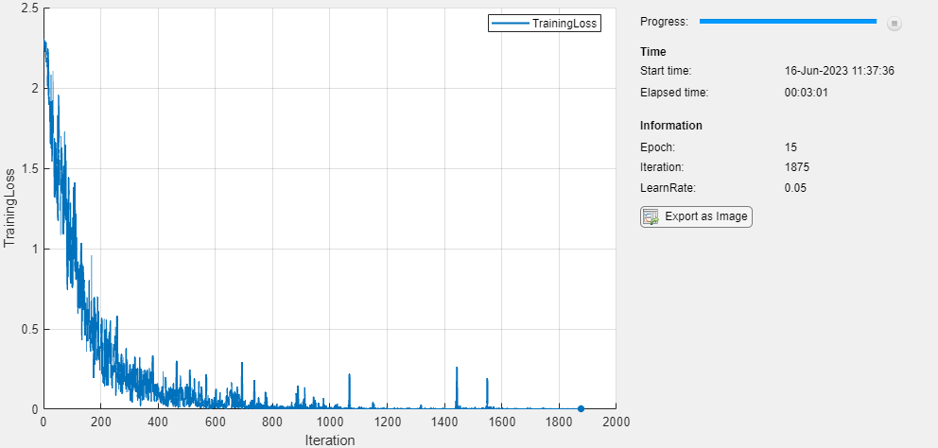Screen dimensions: 938x448
Task: Click the Start time value 16-Jun-2023 11:37:36
Action: click(840, 71)
